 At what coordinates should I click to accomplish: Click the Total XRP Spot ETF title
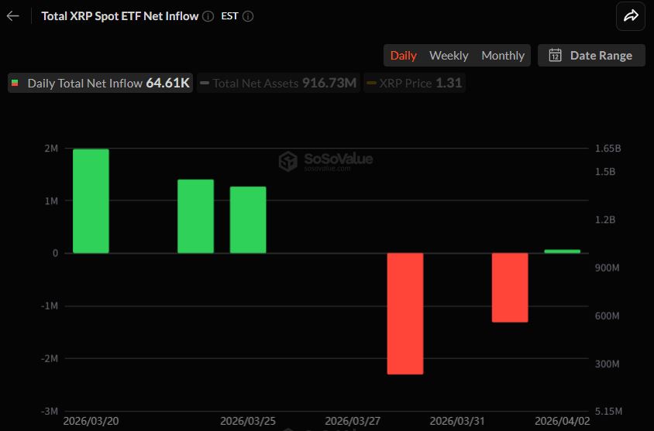(119, 15)
